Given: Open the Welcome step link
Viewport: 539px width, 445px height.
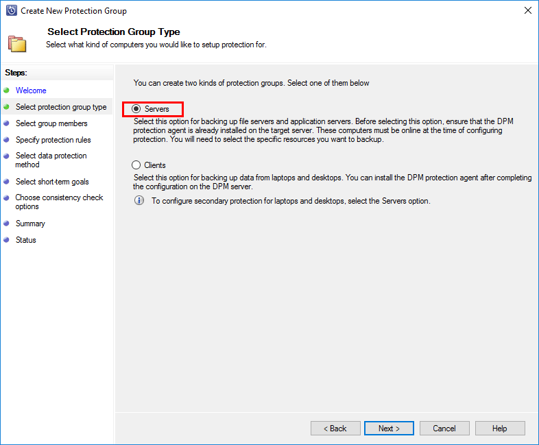Looking at the screenshot, I should pyautogui.click(x=31, y=91).
